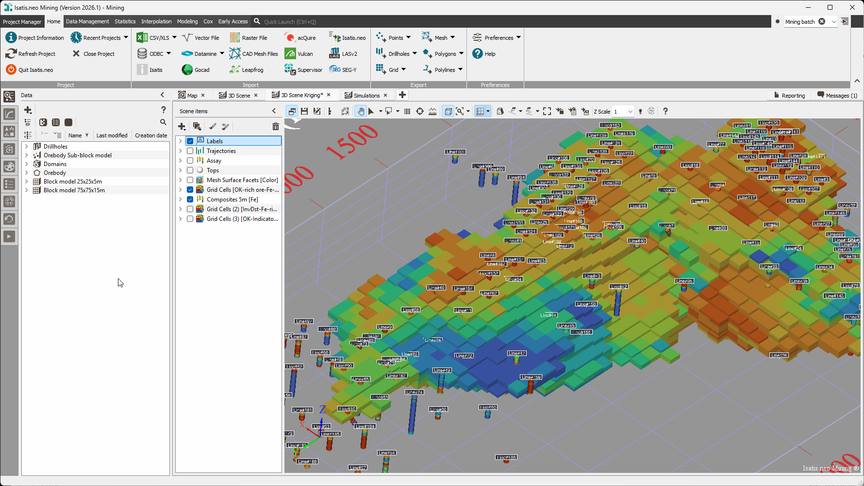Toggle the 3D bounding box view
The height and width of the screenshot is (486, 864).
point(448,111)
